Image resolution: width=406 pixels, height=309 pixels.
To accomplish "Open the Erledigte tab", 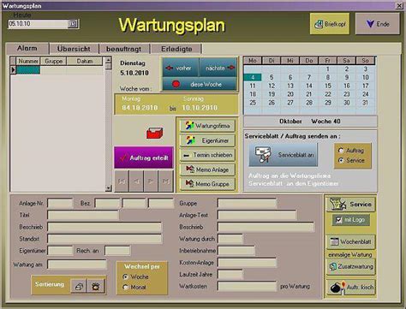I will point(176,49).
